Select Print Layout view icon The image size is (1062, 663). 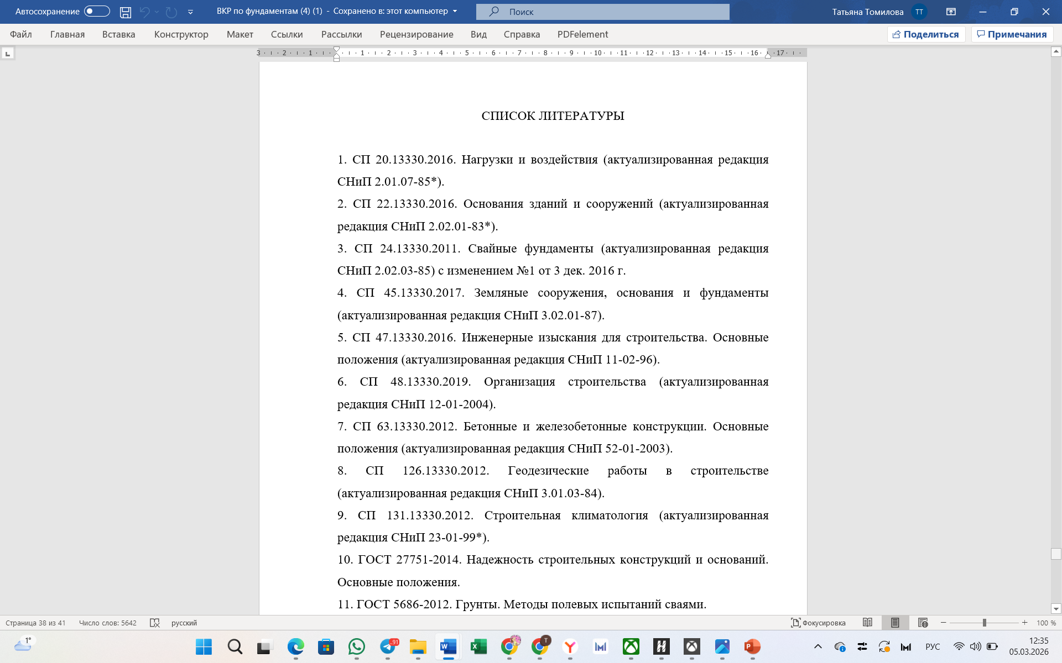895,623
